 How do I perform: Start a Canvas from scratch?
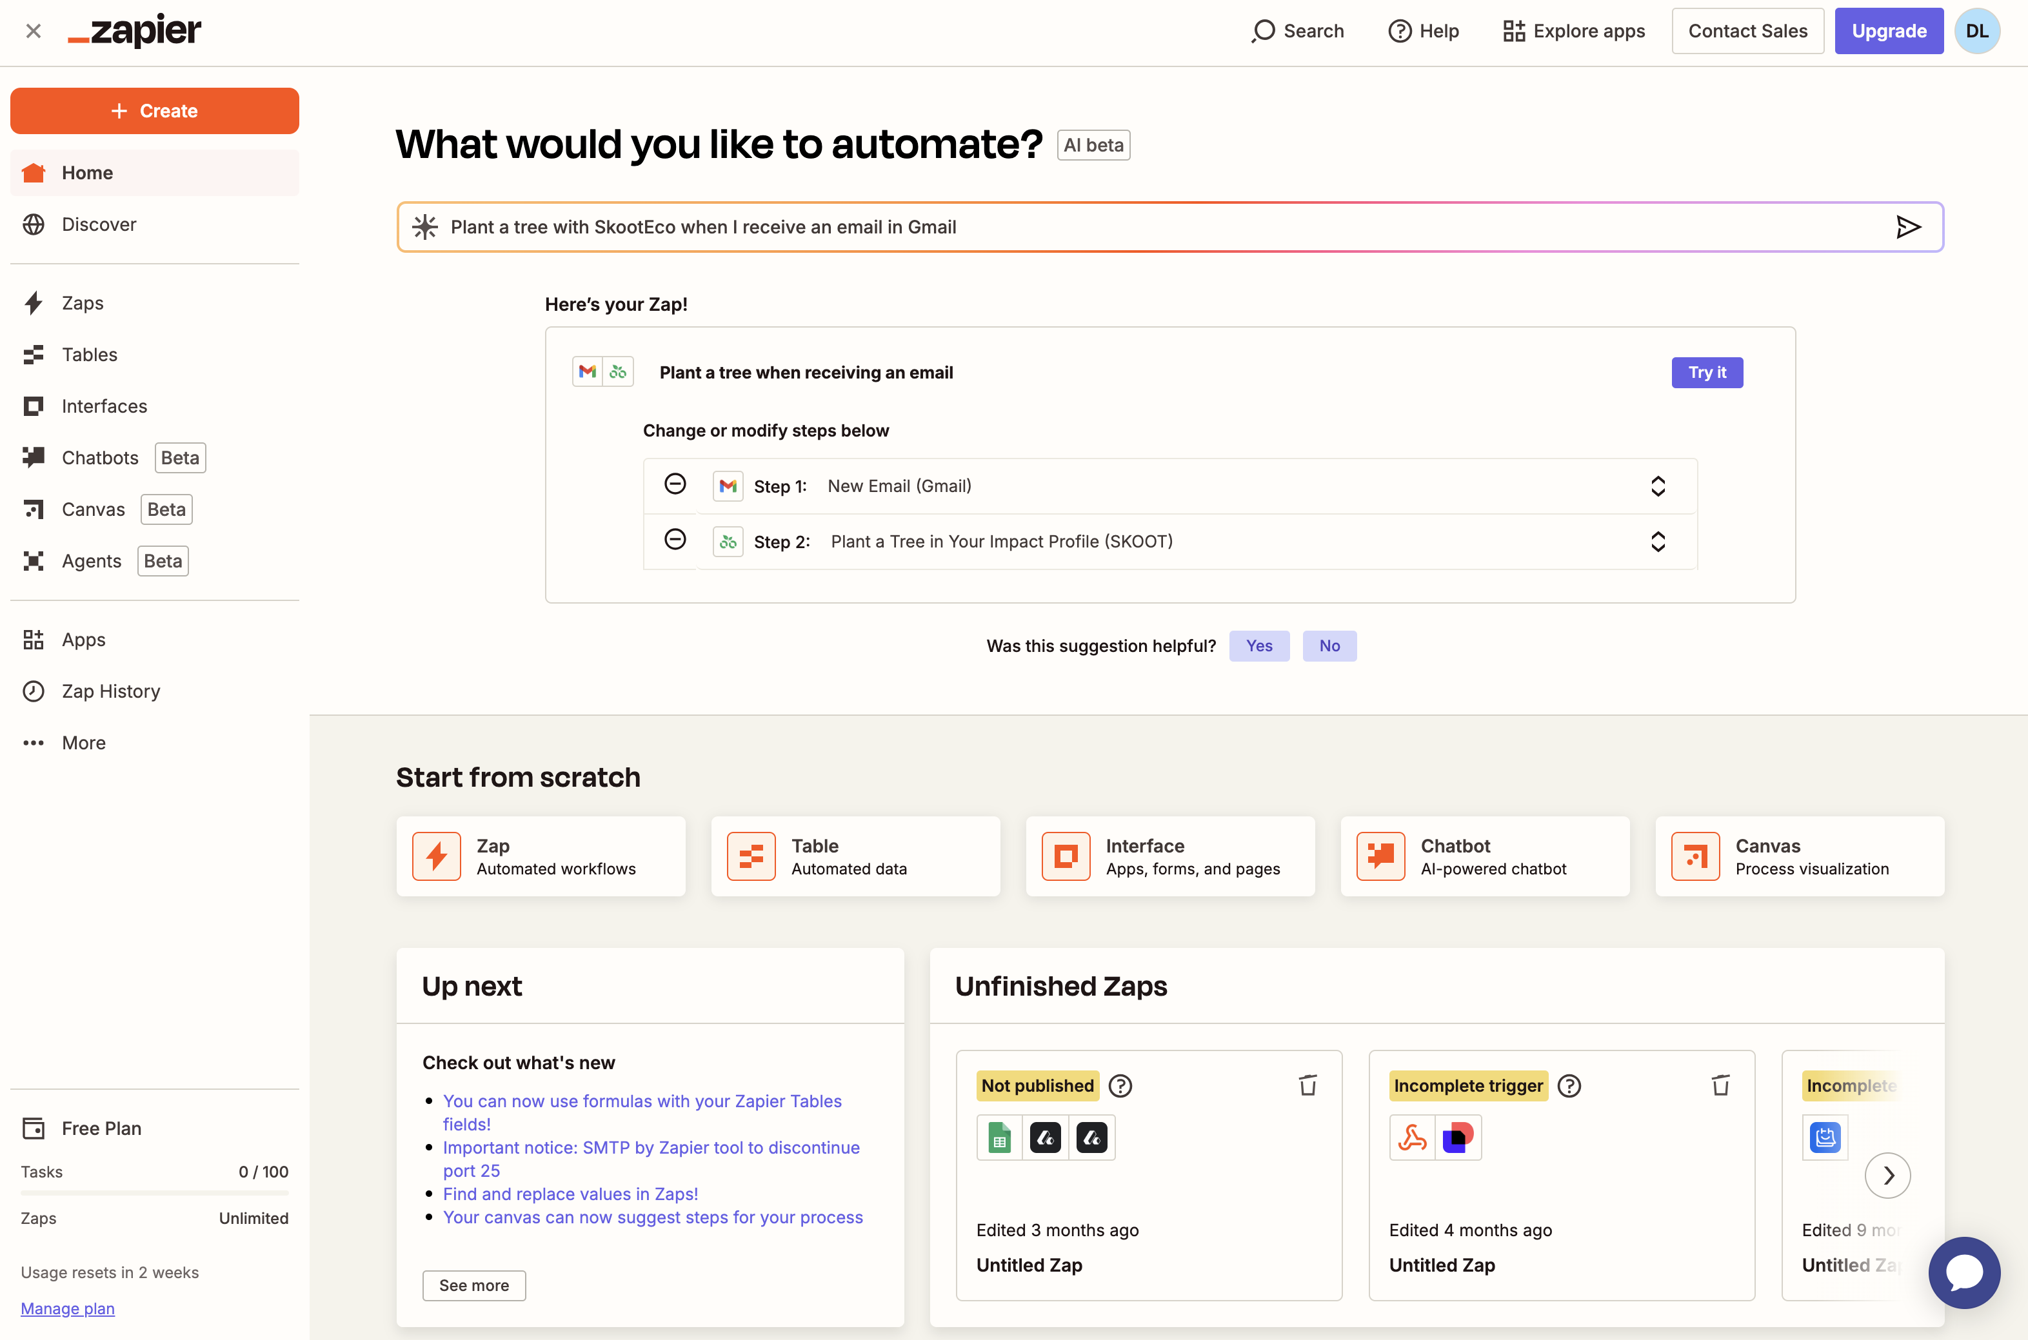[x=1800, y=856]
